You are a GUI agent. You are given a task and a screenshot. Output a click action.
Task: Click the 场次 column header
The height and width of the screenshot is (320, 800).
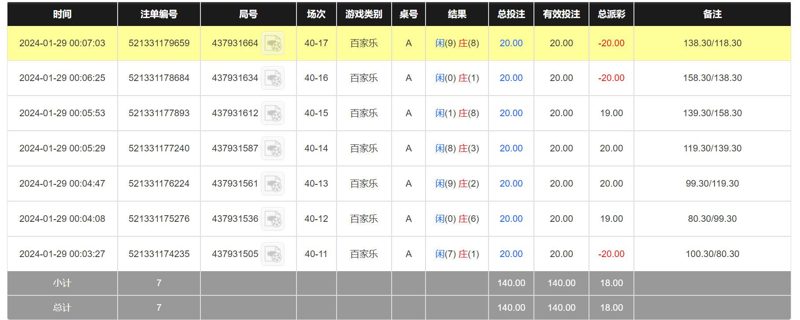pyautogui.click(x=316, y=14)
